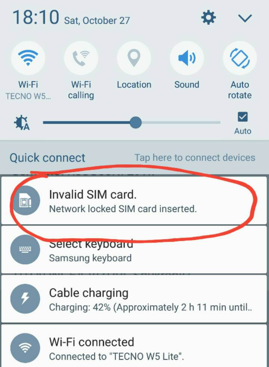This screenshot has width=269, height=367.
Task: Tap the auto brightness sun icon
Action: coord(22,122)
